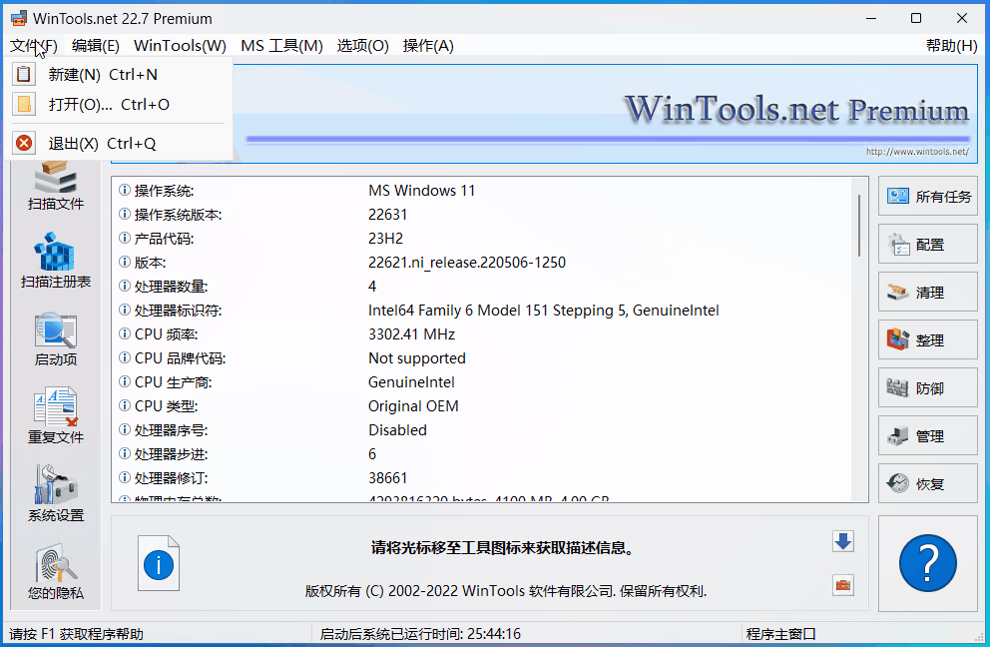Click the info icon beside 操作系统
Screen dimensions: 990x647
point(125,190)
